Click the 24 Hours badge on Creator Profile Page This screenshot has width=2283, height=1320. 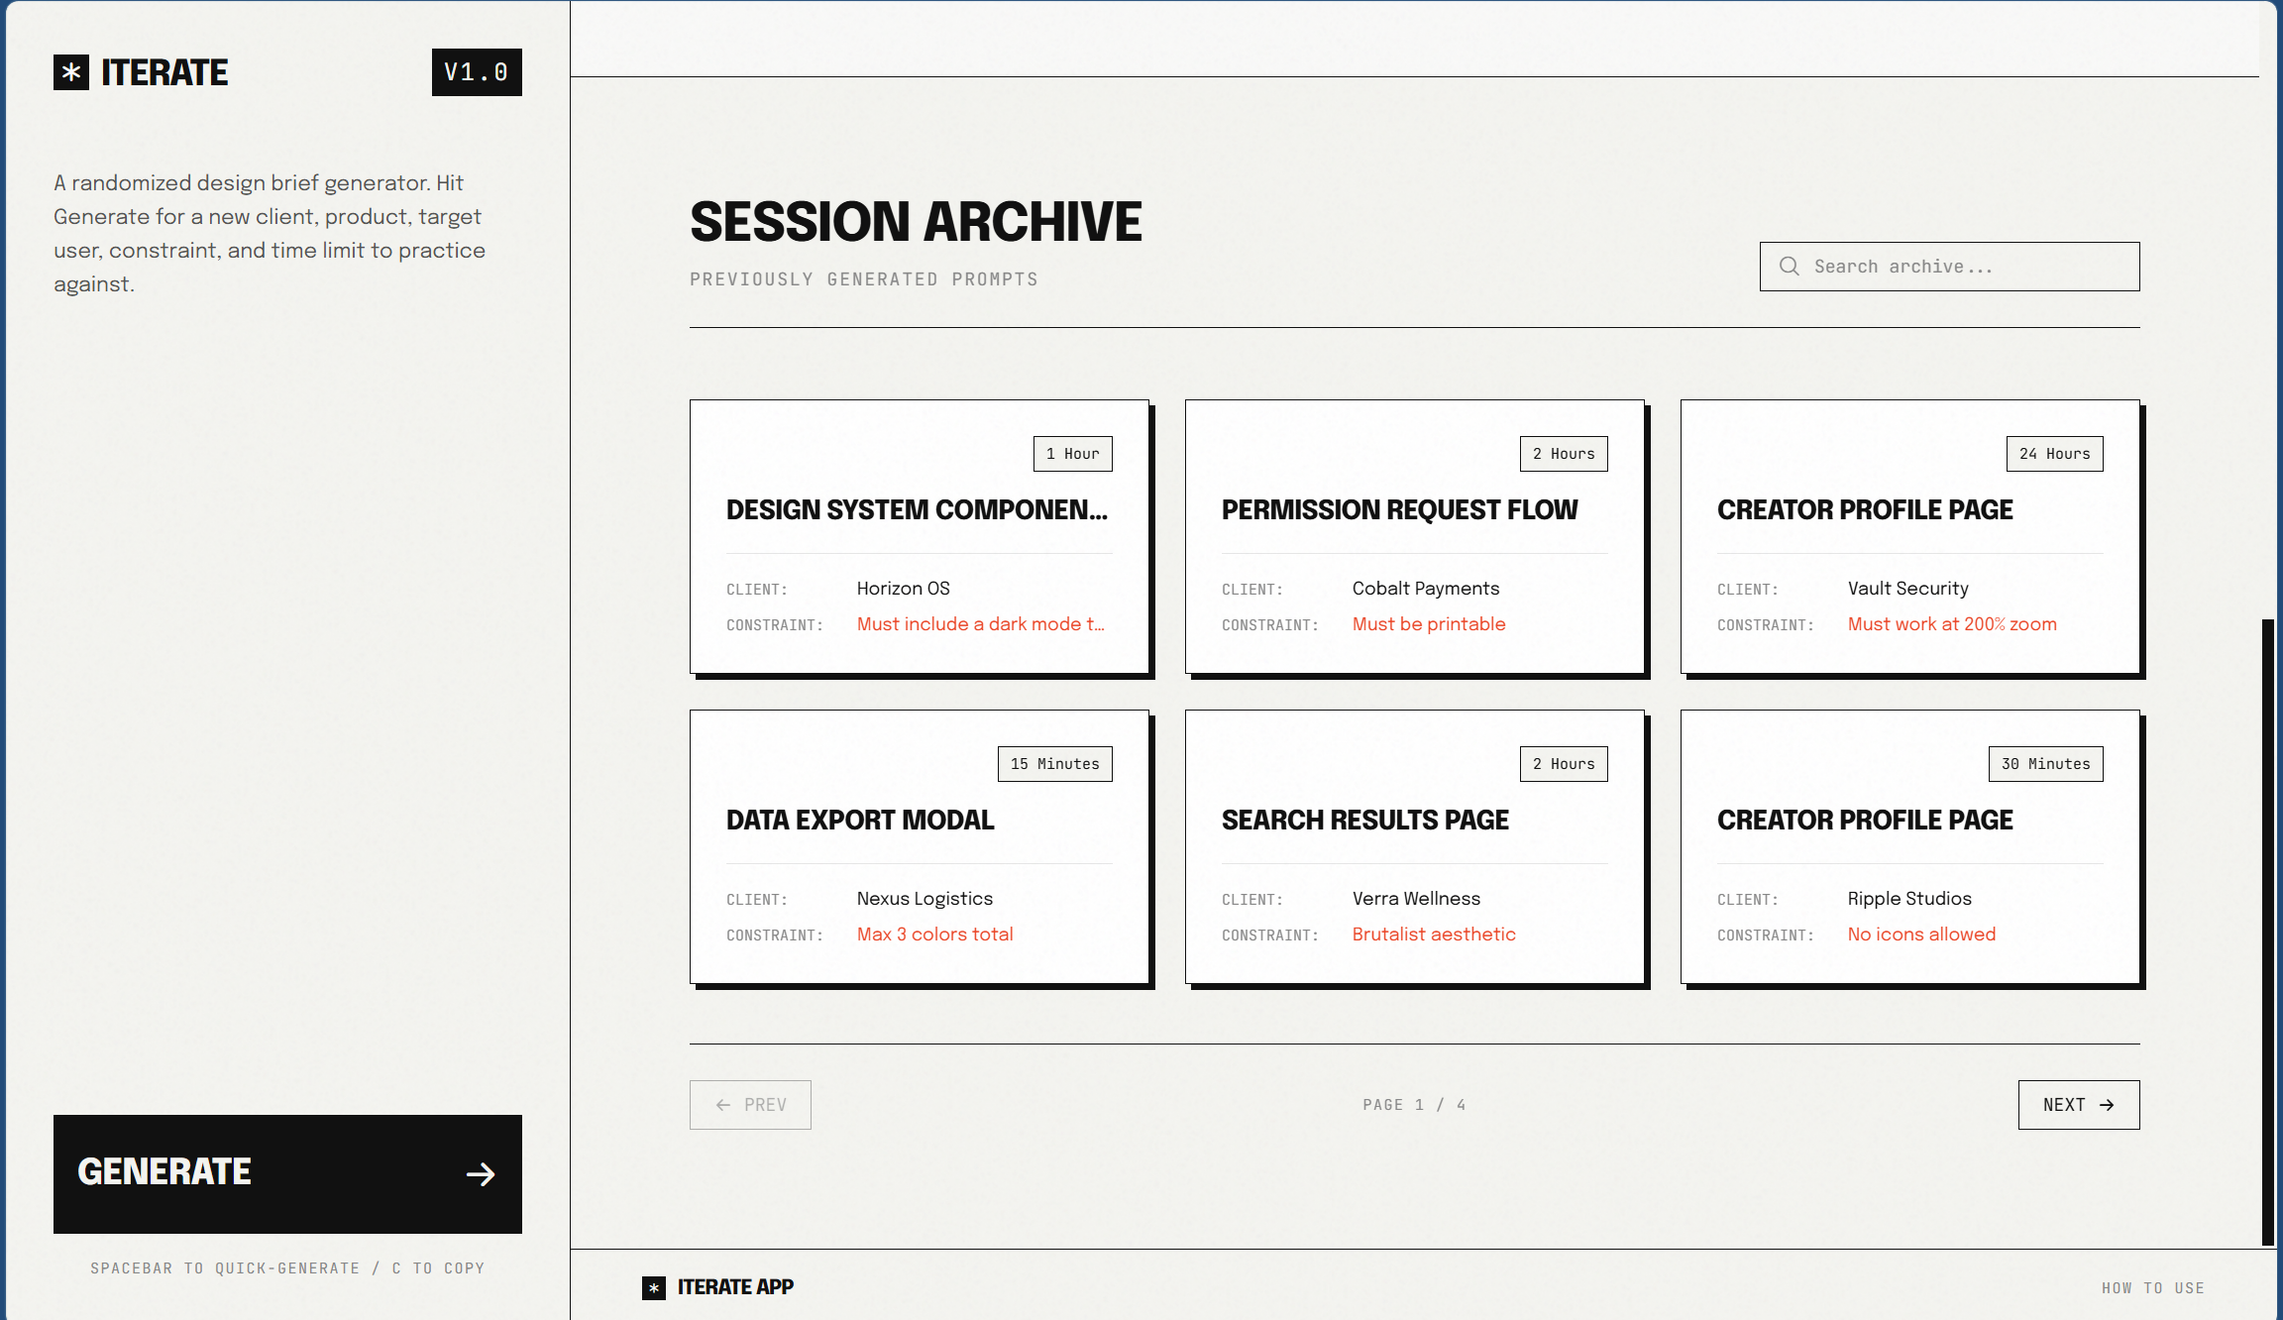click(2054, 453)
